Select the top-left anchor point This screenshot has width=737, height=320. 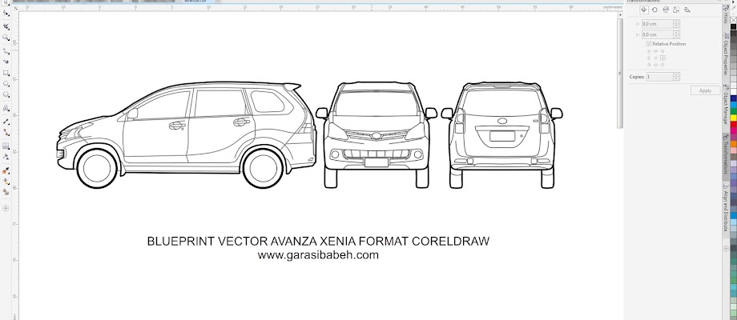tap(649, 51)
